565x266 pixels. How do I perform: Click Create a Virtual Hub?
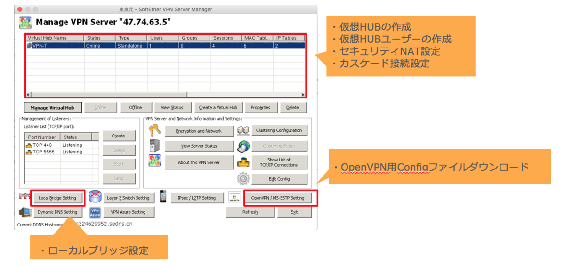(218, 107)
